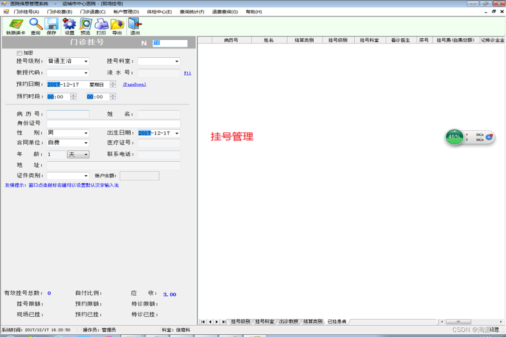Open the 教授代码 dropdown
Screen dimensions: 506x337
click(86, 73)
